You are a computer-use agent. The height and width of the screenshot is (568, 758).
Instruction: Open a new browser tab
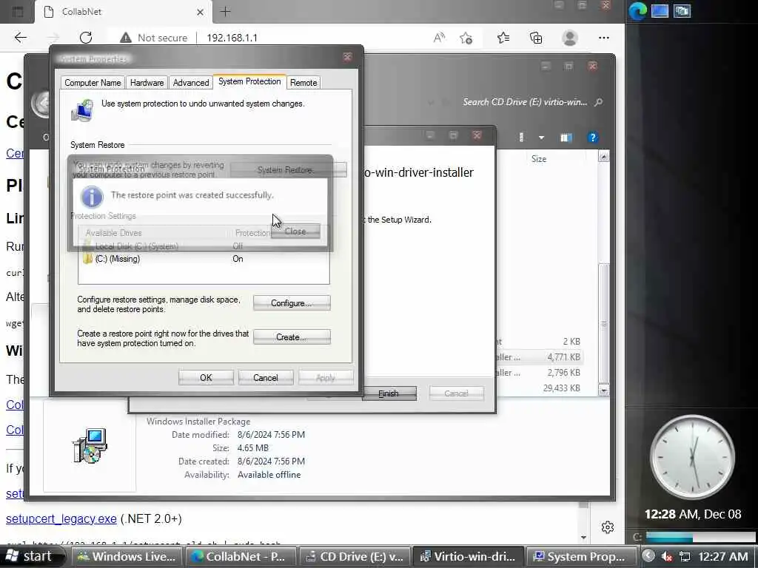[225, 12]
